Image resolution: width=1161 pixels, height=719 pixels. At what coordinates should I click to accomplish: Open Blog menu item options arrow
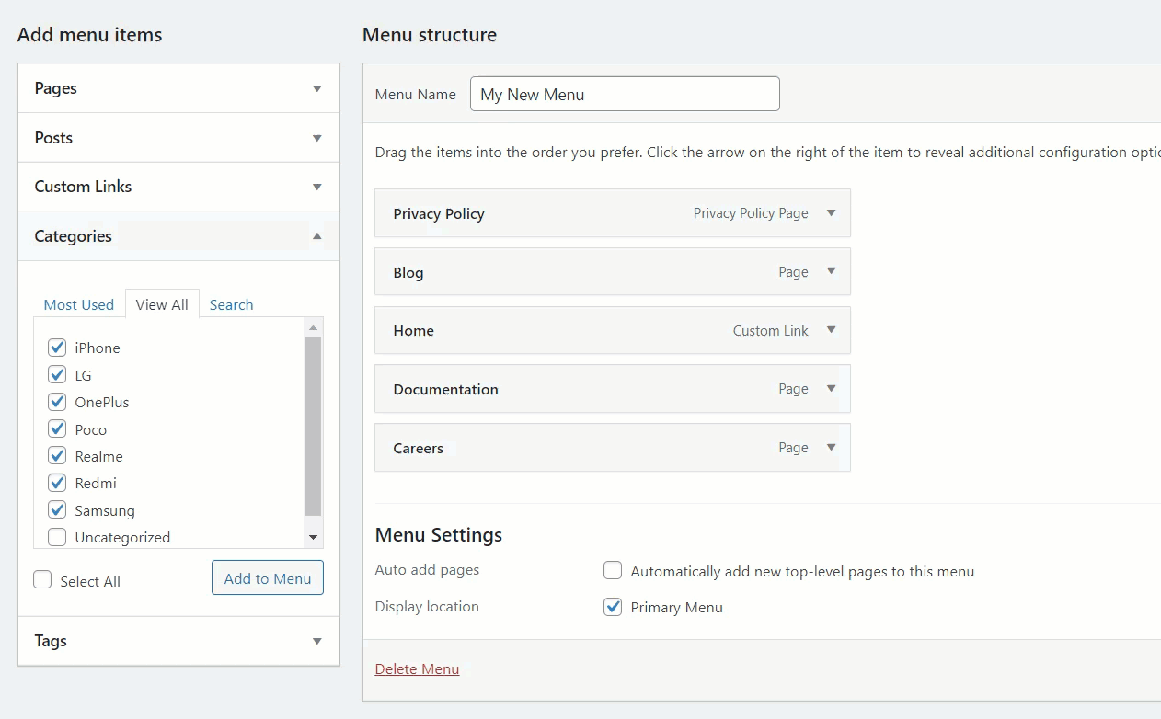(831, 271)
